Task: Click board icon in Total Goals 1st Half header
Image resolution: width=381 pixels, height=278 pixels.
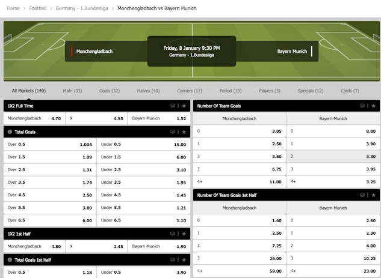Action: point(173,260)
